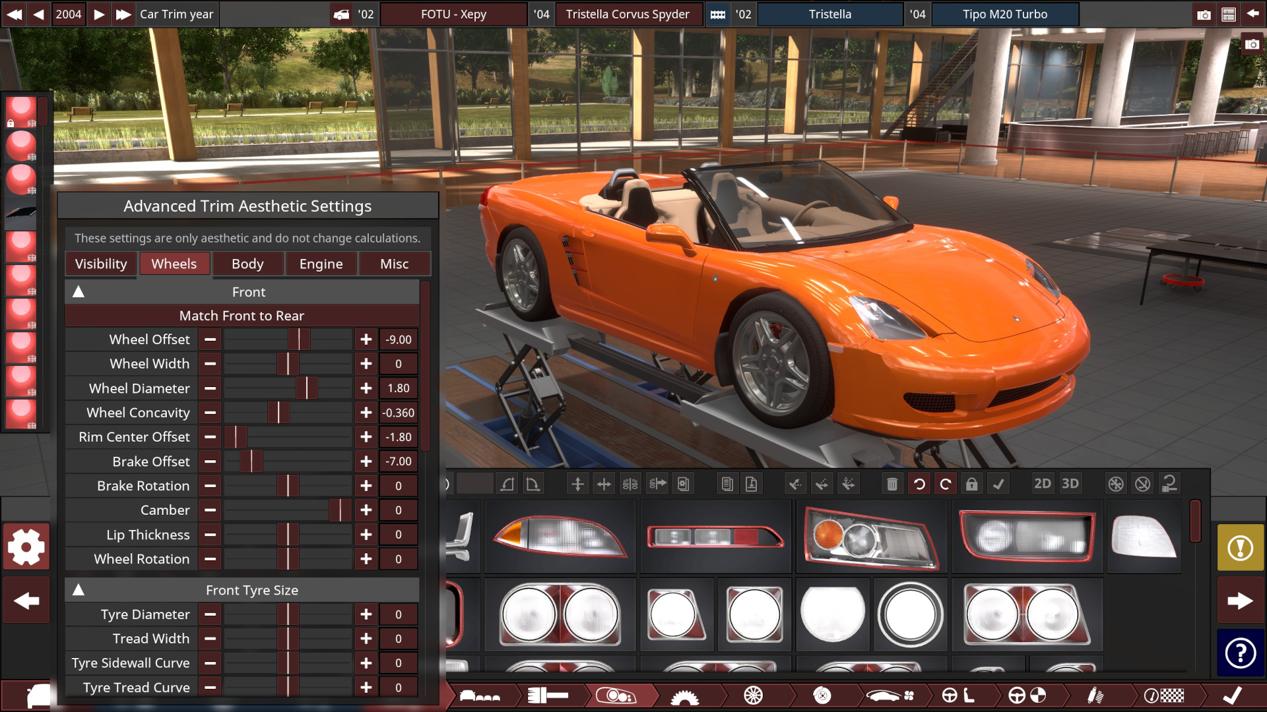Enable the Engine tab options
The height and width of the screenshot is (712, 1267).
[323, 264]
